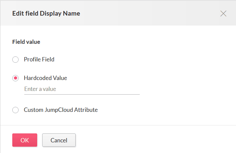Select the Hardcoded Value radio button
The width and height of the screenshot is (236, 153).
(15, 78)
